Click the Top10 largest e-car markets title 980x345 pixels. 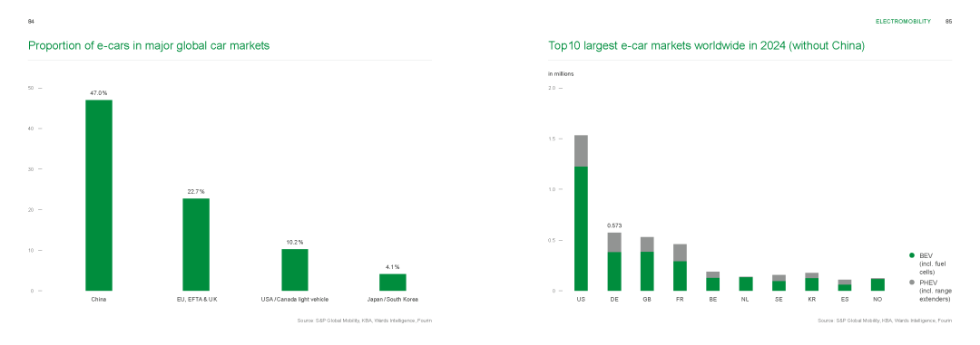(x=706, y=45)
